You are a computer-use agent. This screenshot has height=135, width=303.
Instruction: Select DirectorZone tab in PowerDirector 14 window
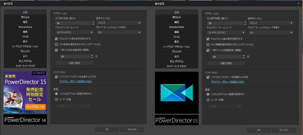point(25,27)
